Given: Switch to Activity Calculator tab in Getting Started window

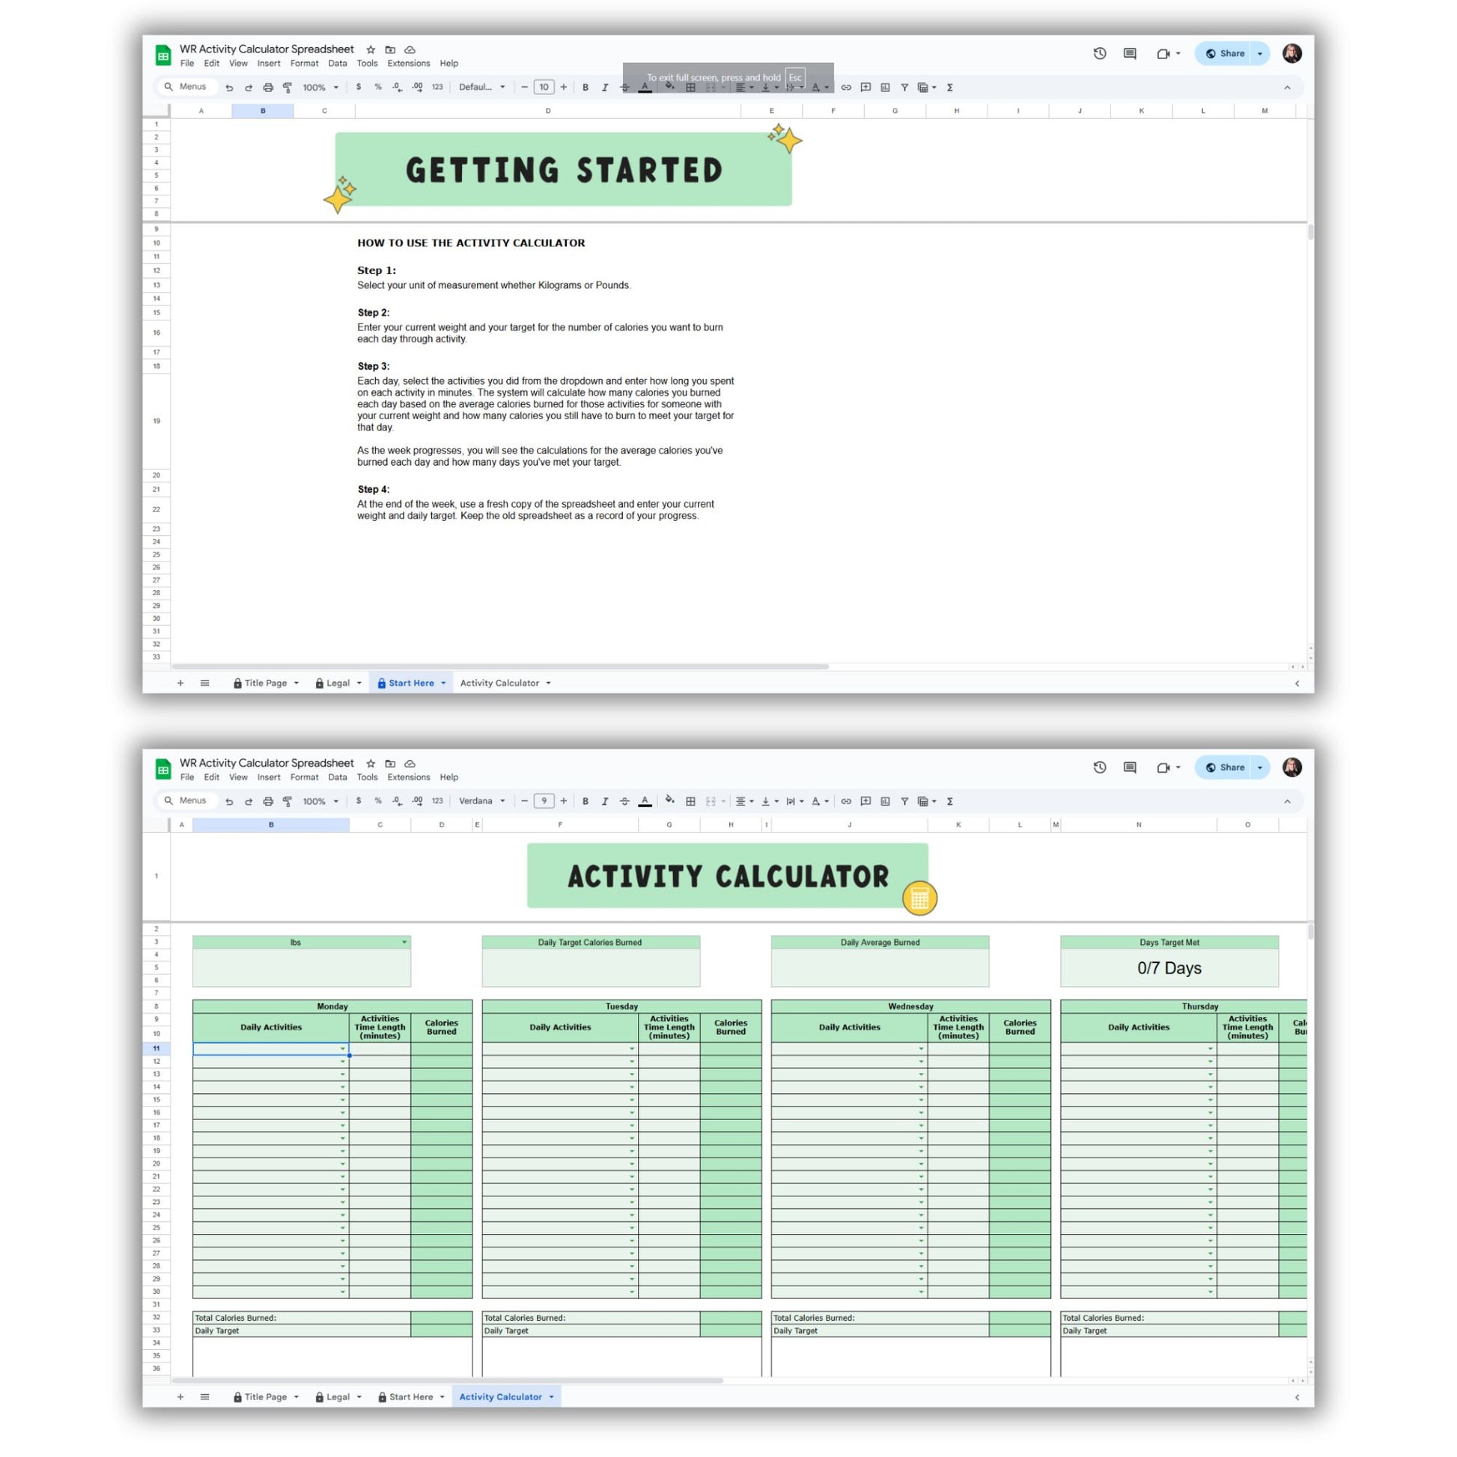Looking at the screenshot, I should (x=499, y=683).
